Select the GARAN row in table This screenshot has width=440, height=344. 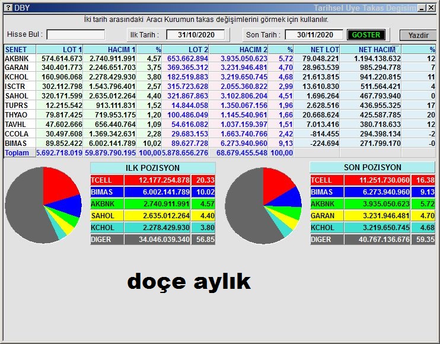click(x=220, y=68)
